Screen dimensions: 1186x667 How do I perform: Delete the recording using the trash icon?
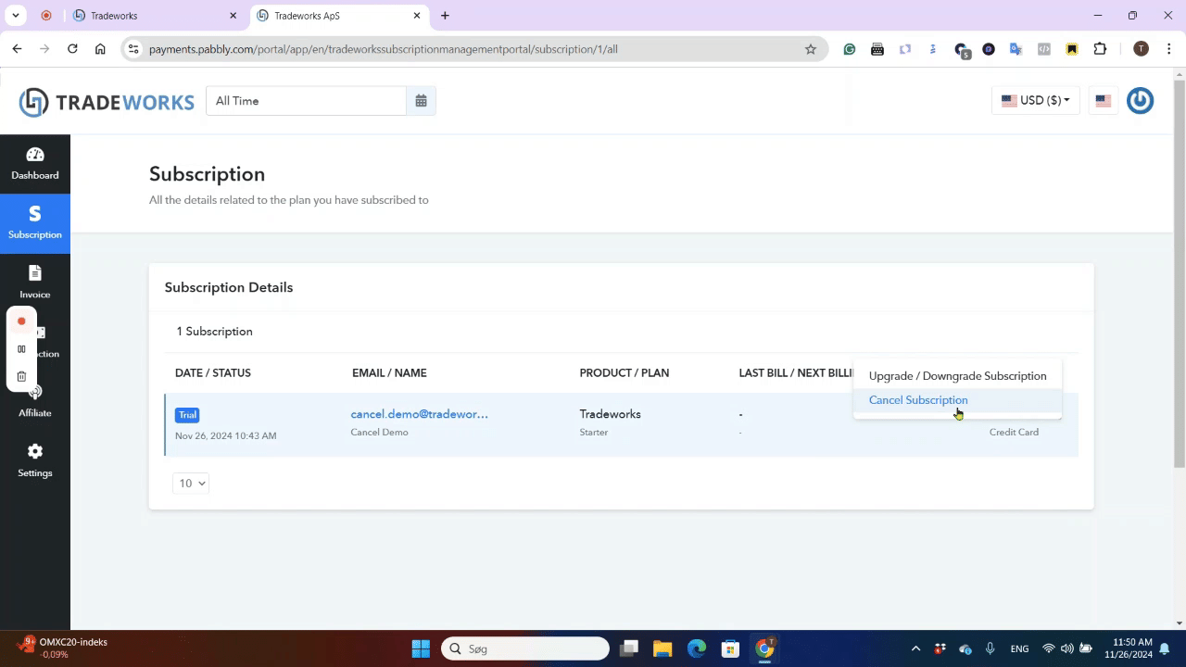(x=21, y=377)
